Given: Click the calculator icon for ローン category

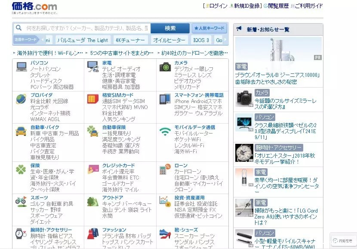Looking at the screenshot, I should [x=164, y=169].
